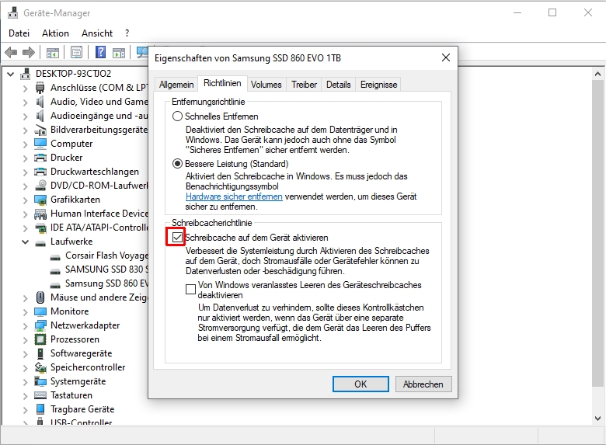Screen dimensions: 606x445
Task: Click the DESKTOP-93CTJO2 computer icon
Action: tap(26, 74)
